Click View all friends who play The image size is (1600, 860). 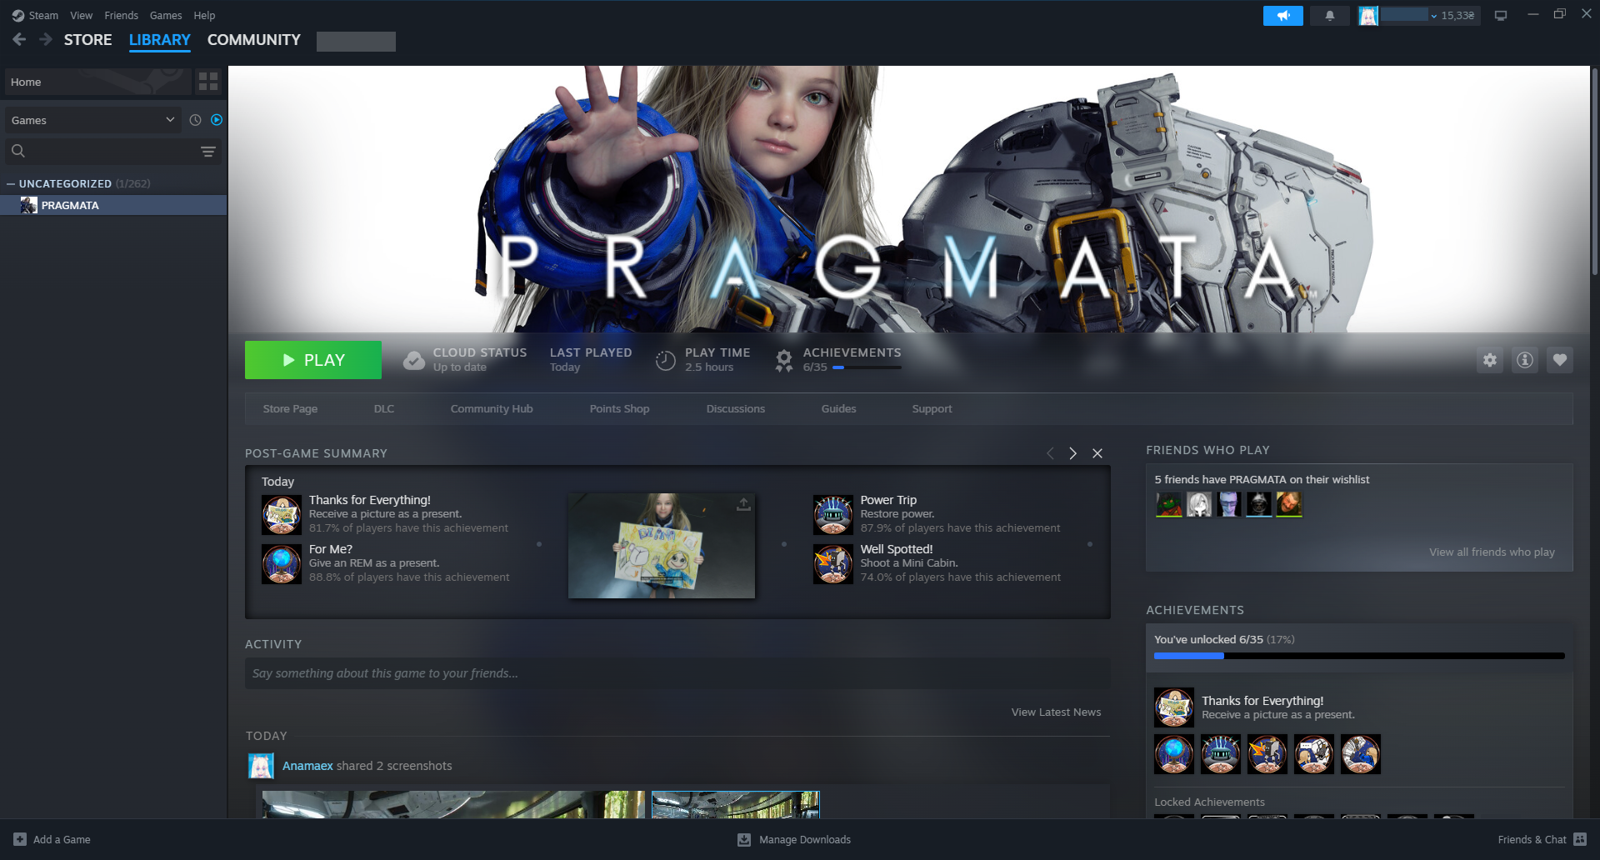click(x=1492, y=552)
